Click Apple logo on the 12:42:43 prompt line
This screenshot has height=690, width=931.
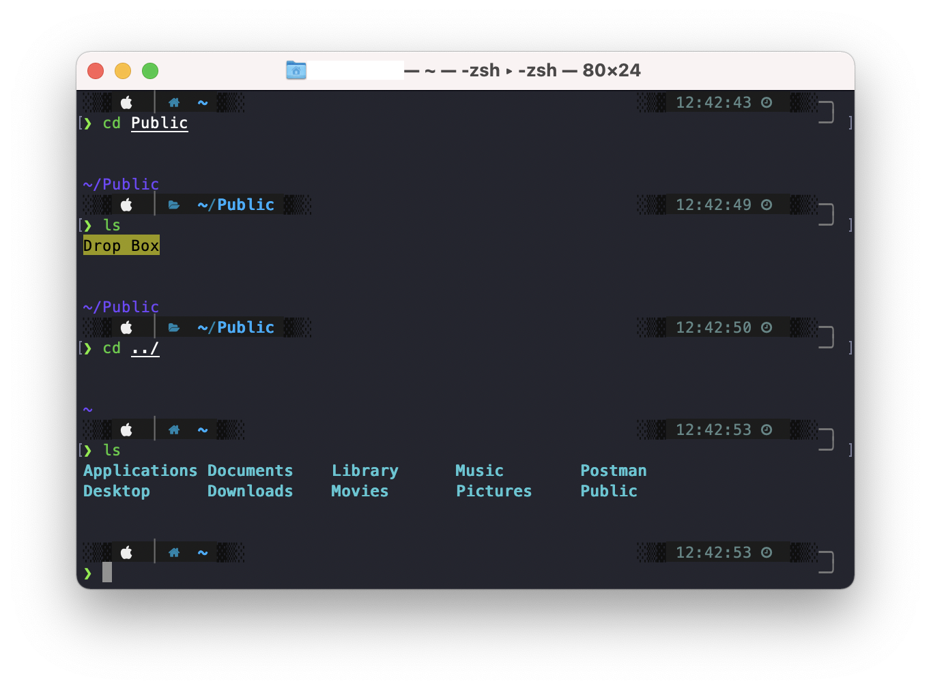pos(126,103)
